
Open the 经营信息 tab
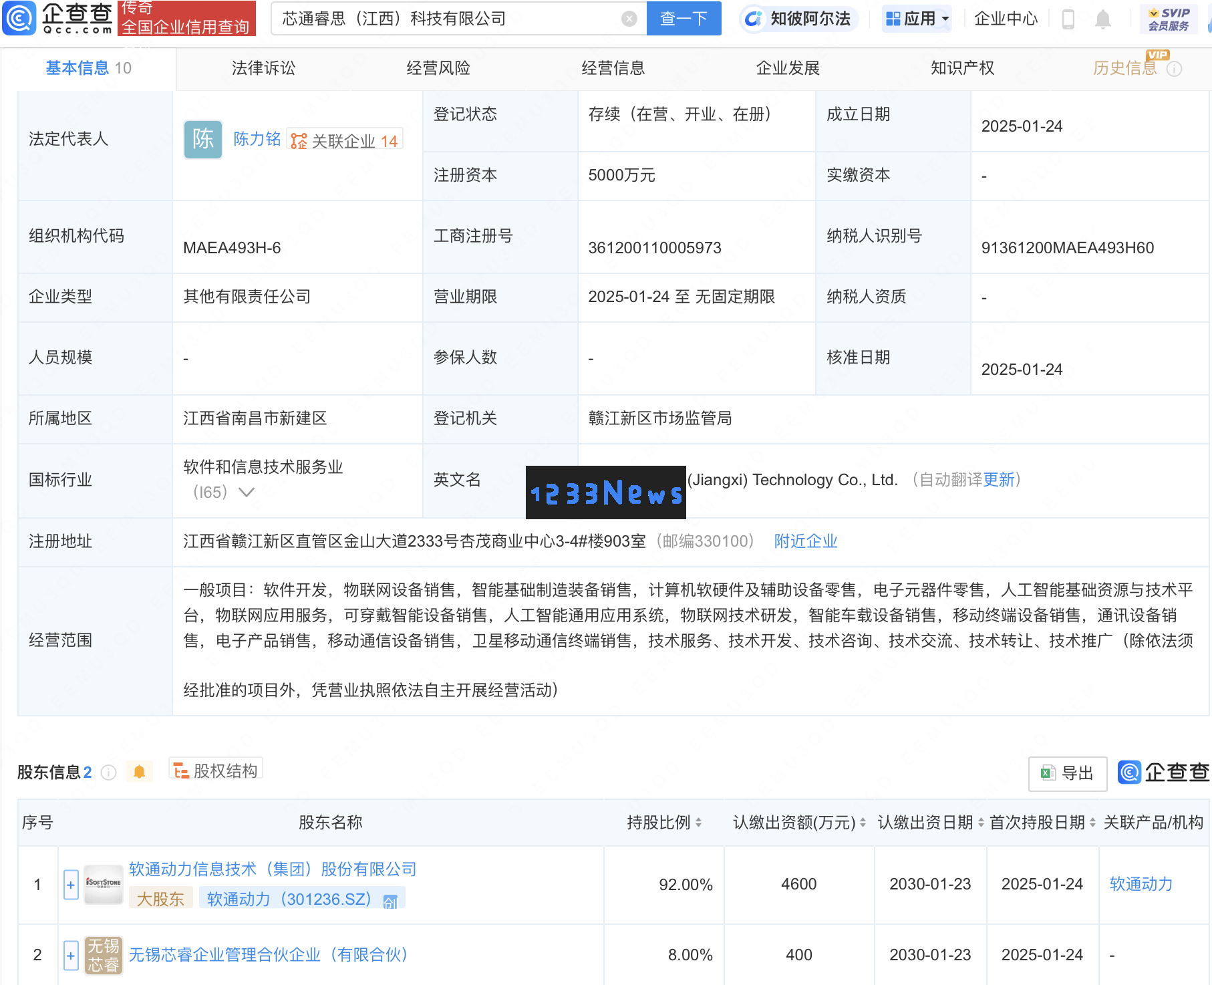click(x=613, y=68)
